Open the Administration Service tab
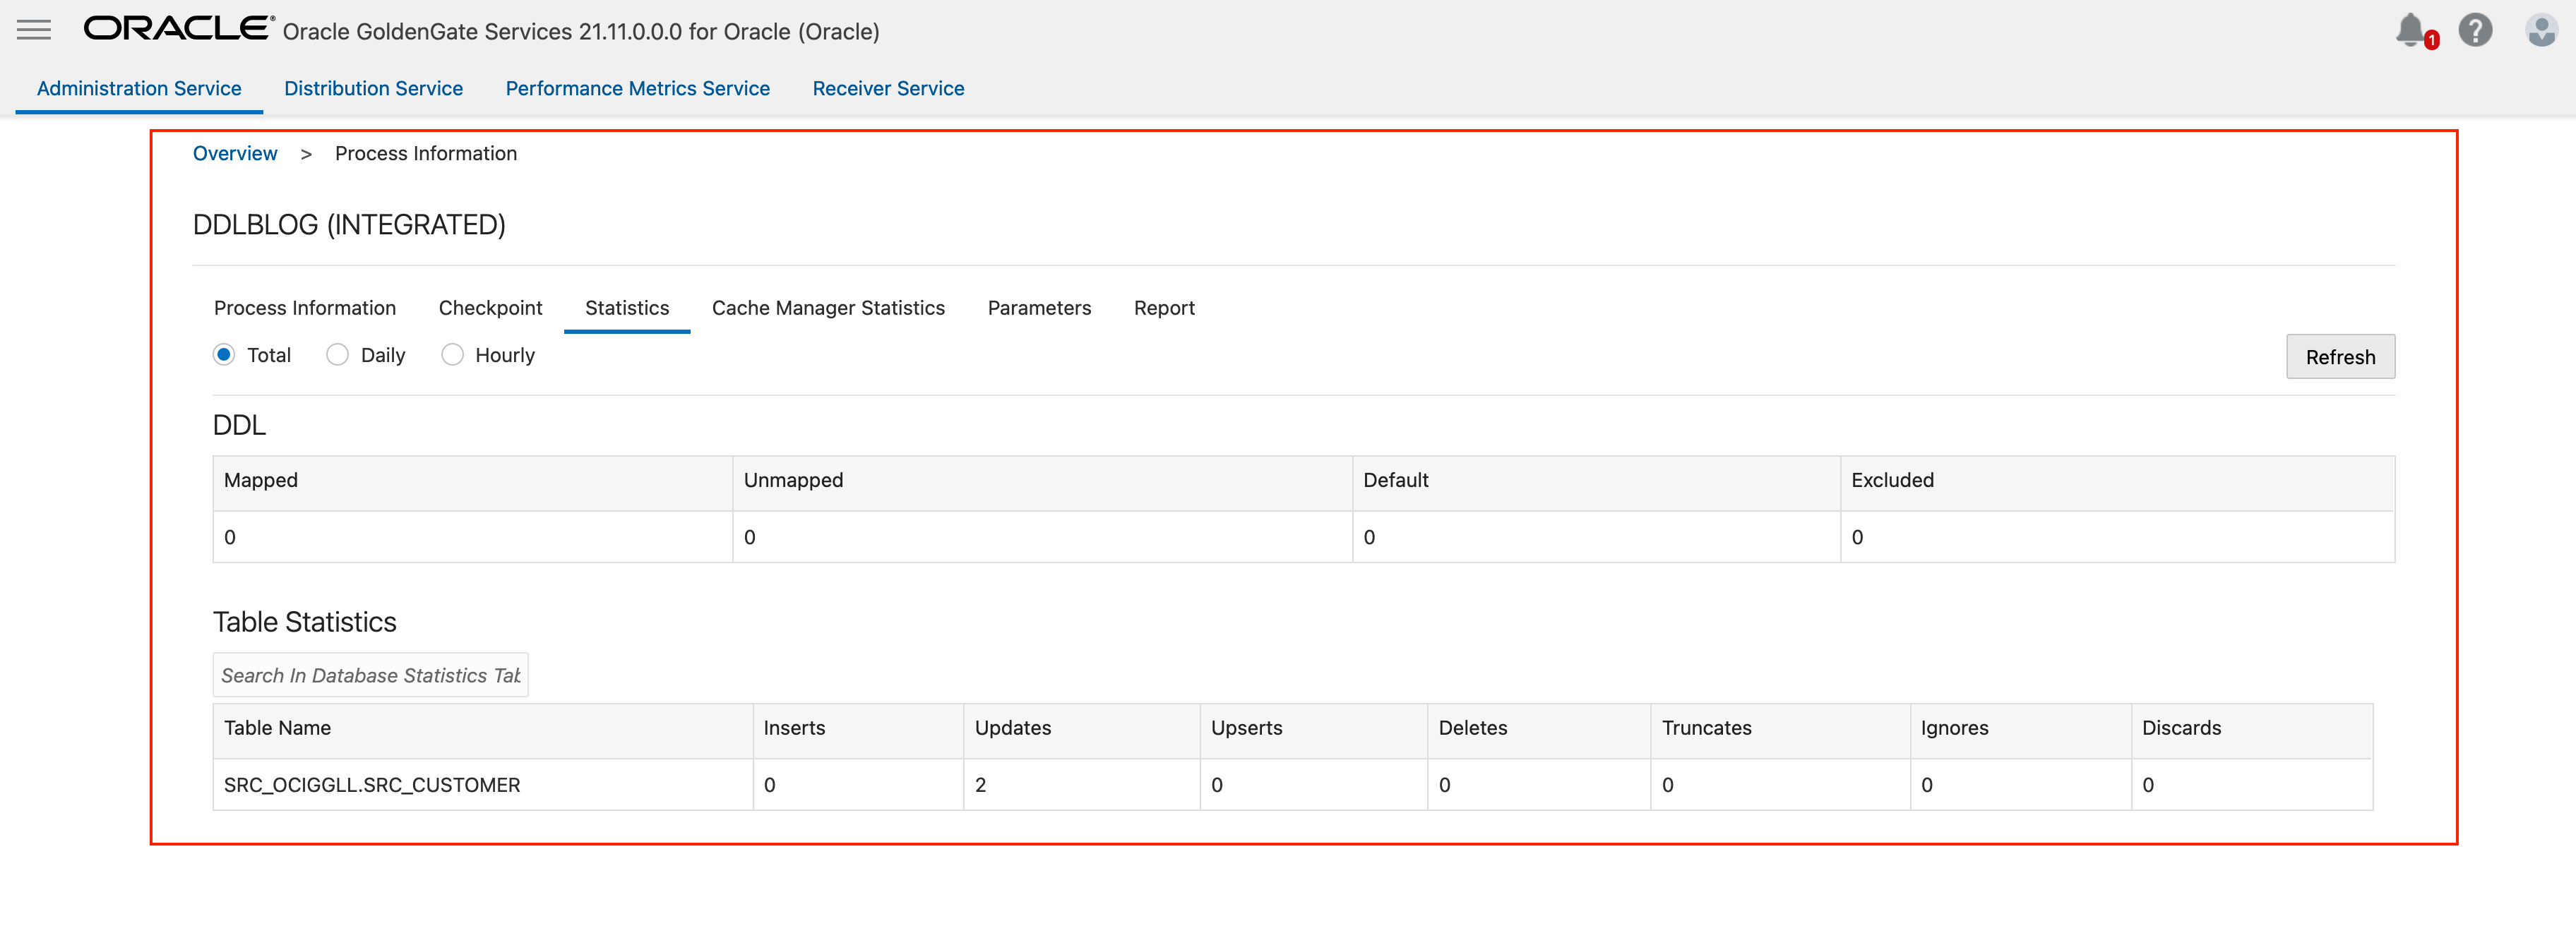 pyautogui.click(x=139, y=89)
